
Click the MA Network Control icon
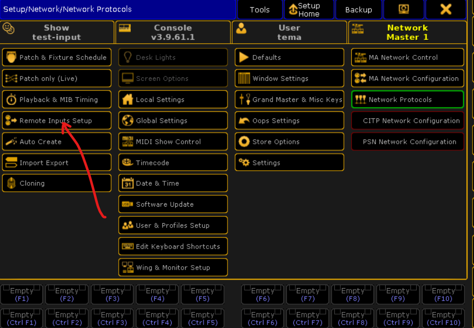point(360,57)
